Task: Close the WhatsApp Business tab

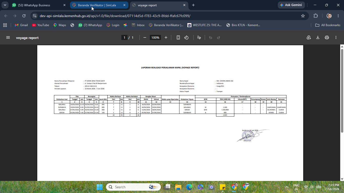Action: (64, 5)
